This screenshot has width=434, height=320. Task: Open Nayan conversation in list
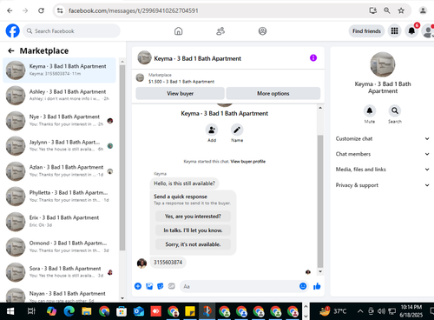pyautogui.click(x=59, y=295)
